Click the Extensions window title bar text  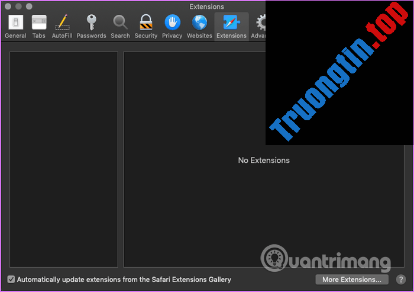206,7
